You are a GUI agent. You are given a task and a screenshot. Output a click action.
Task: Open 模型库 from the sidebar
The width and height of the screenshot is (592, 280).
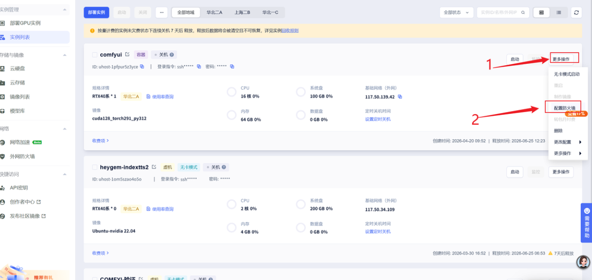(18, 111)
